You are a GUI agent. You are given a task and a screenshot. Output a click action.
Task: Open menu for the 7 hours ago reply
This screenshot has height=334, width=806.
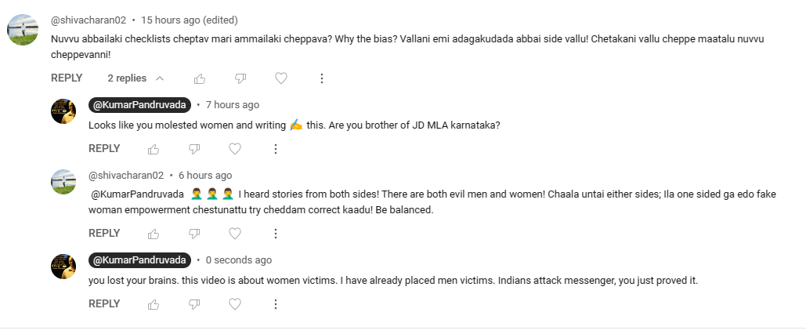tap(275, 149)
